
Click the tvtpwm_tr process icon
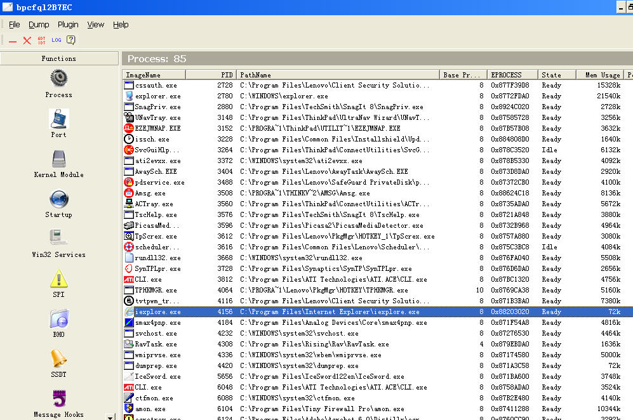click(129, 301)
